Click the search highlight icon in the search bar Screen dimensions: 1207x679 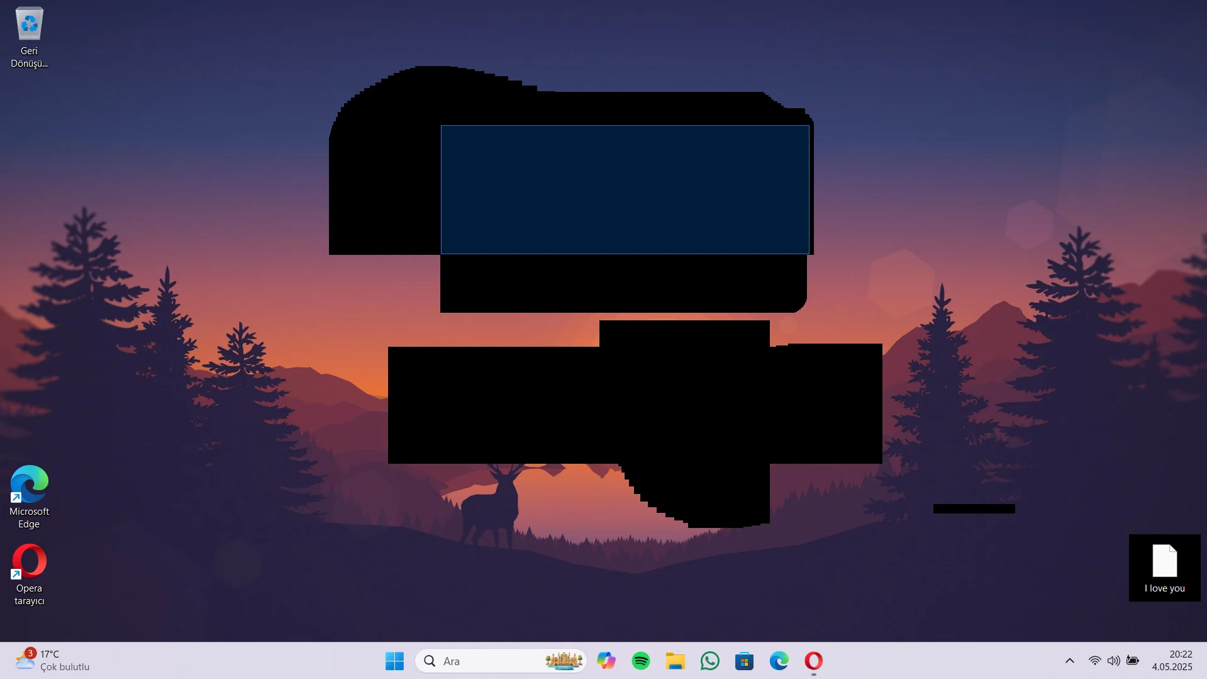coord(564,661)
